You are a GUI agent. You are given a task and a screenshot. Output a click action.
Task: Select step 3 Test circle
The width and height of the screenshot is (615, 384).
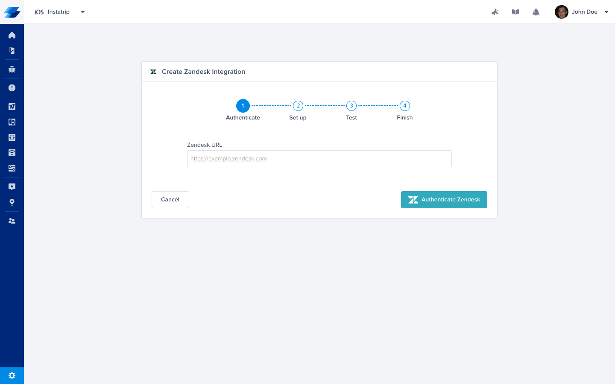pos(351,106)
